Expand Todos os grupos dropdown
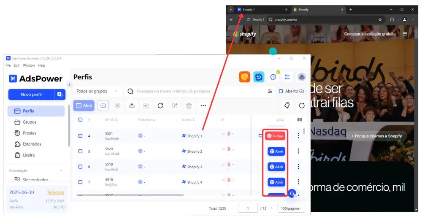The width and height of the screenshot is (422, 219). [x=97, y=91]
